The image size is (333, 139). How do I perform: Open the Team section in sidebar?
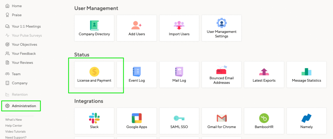pyautogui.click(x=16, y=74)
